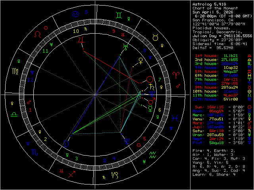Screen dimensions: 254x190
Task: Click the large blue Pluto glyph inside the wheel
Action: [127, 142]
